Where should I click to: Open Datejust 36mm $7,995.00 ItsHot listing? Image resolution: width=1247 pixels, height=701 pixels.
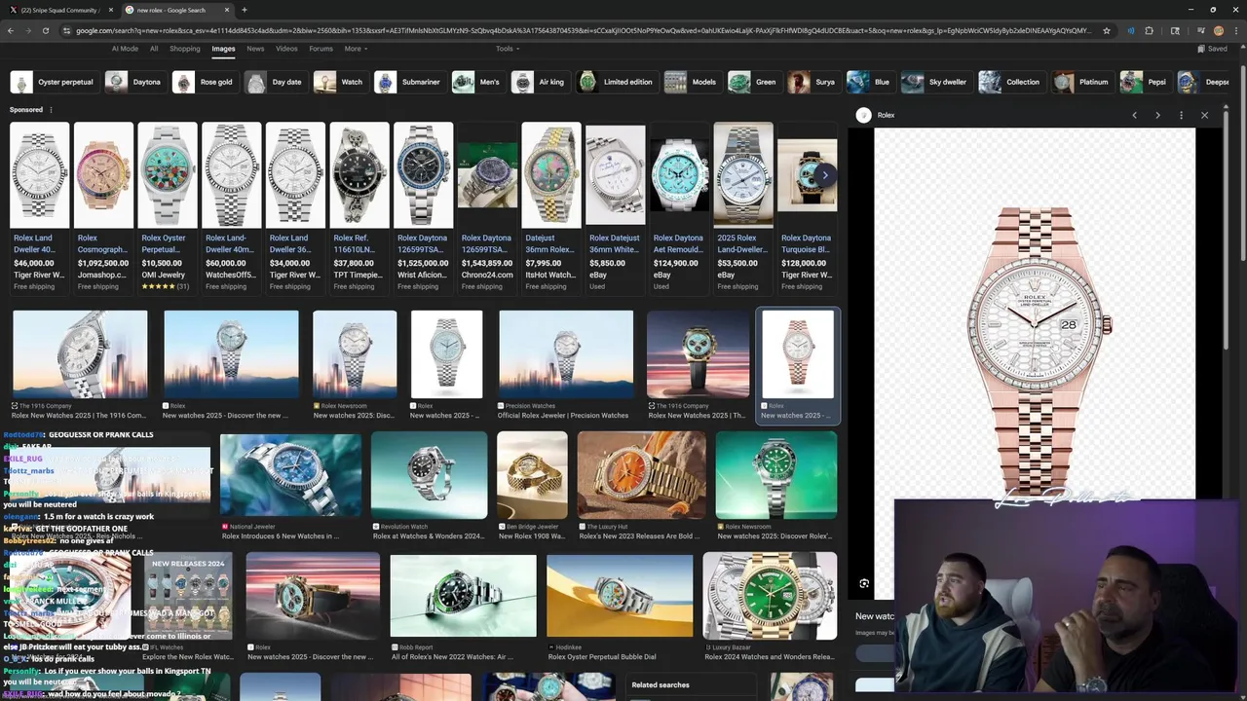551,206
